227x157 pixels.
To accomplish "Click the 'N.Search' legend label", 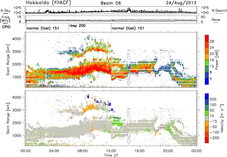I will click(219, 10).
